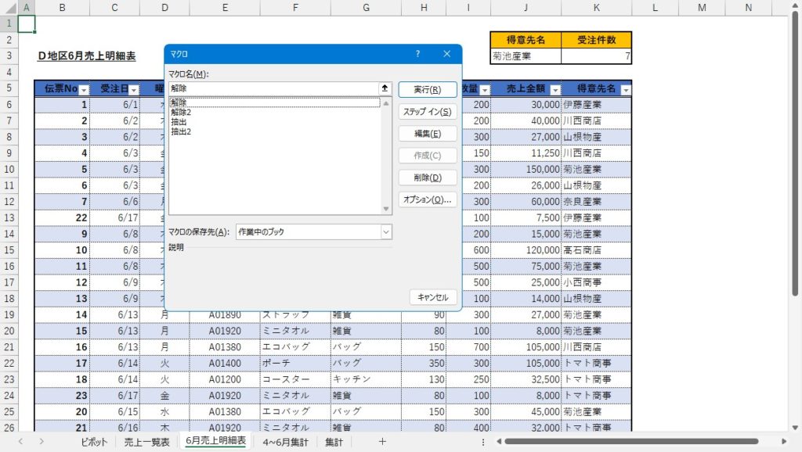Viewport: 802px width, 452px height.
Task: Open the 受注日 filter arrow
Action: (x=133, y=89)
